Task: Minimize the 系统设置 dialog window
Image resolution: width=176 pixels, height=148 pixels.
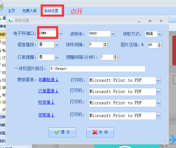Action: (x=139, y=21)
